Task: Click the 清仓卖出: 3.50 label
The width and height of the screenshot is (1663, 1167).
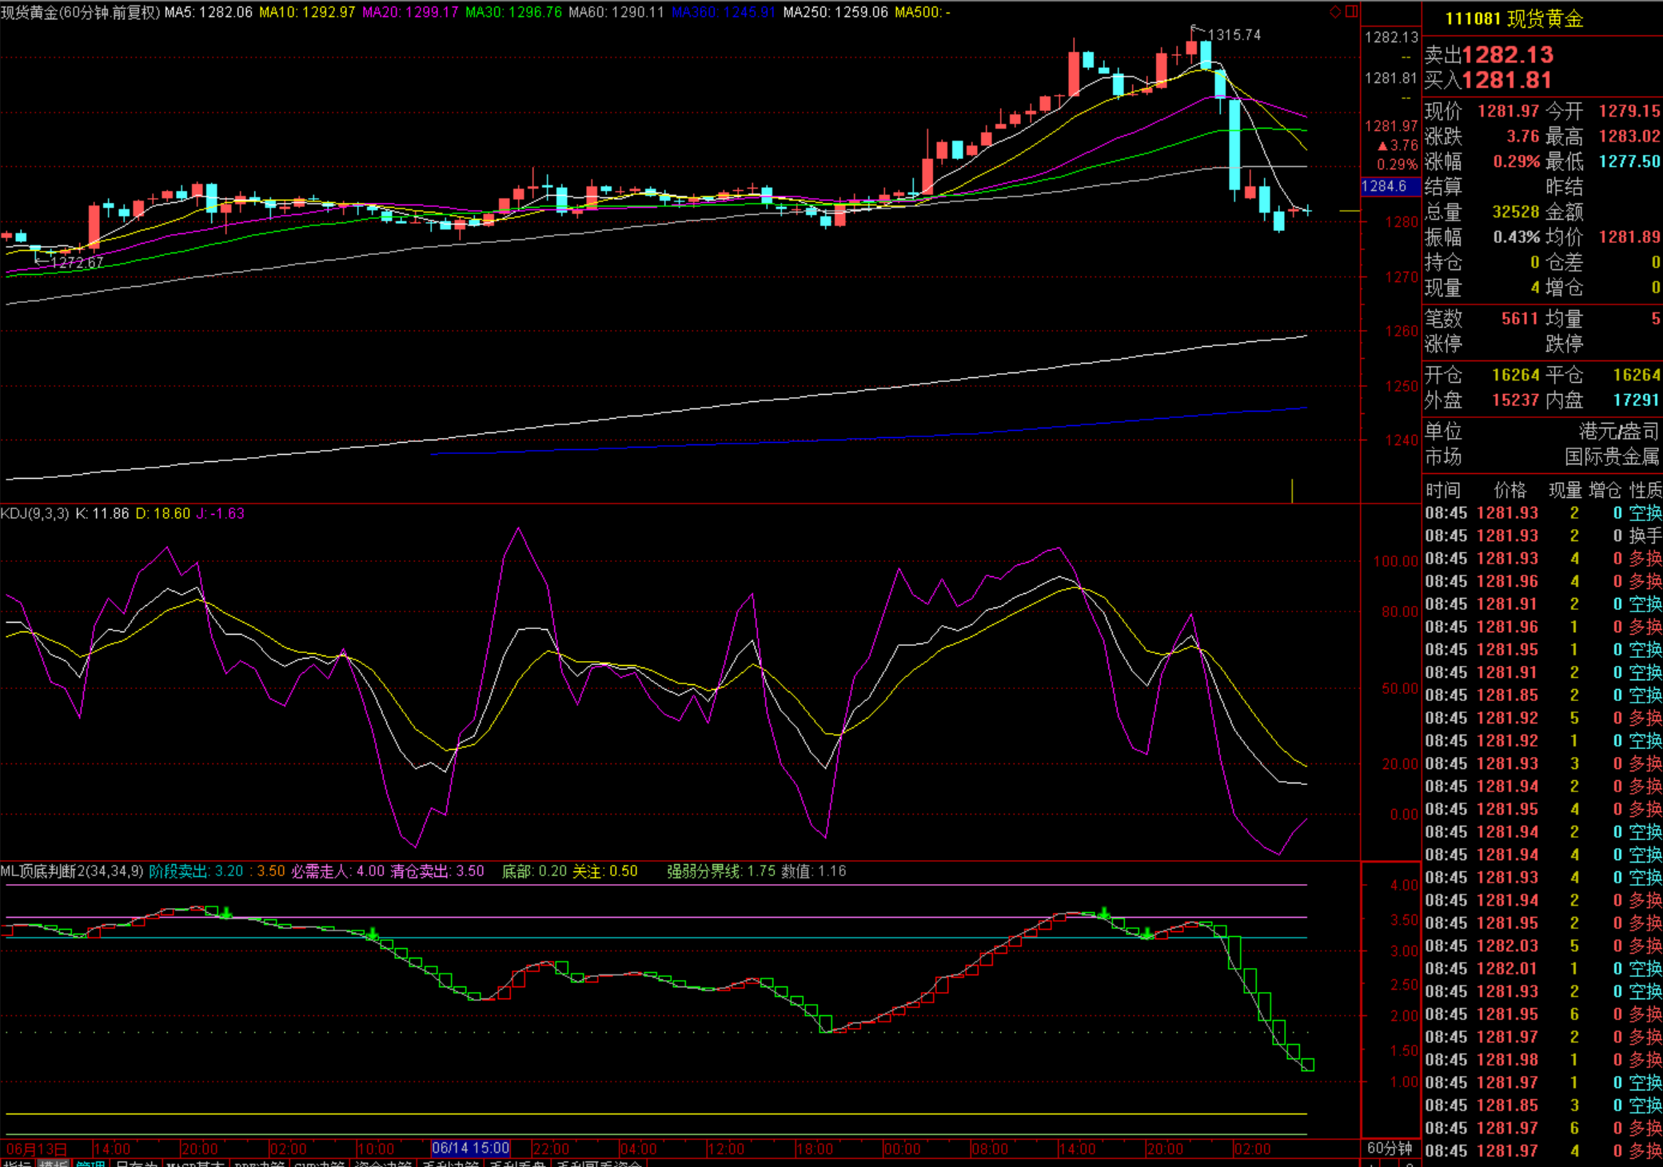Action: coord(437,870)
